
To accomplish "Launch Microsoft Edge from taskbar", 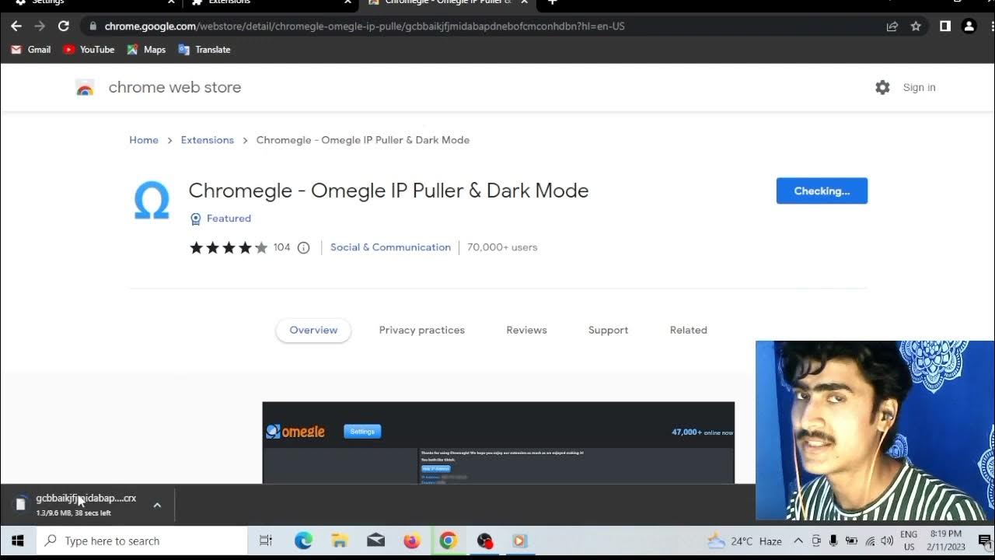I will tap(303, 541).
